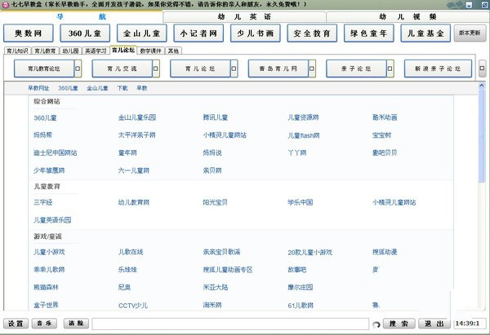Open the 儿歌在线 link
This screenshot has height=335, width=490.
coord(131,252)
